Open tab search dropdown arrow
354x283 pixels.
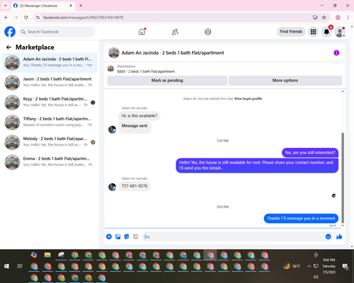tap(6, 6)
